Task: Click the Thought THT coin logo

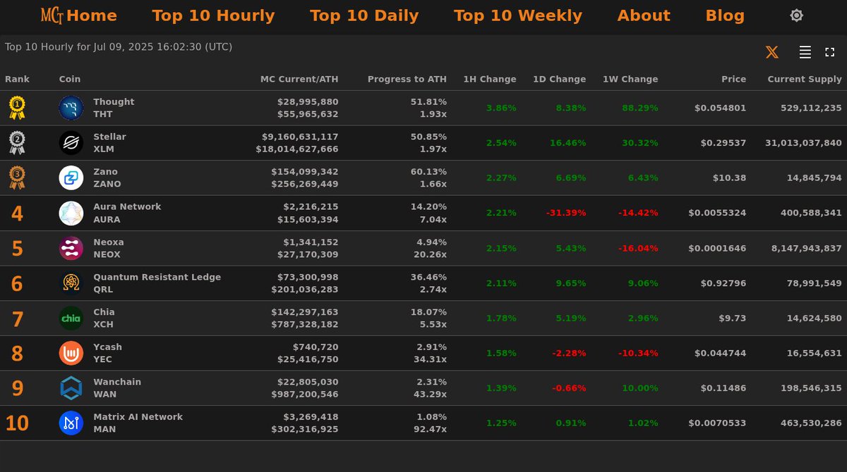Action: 71,107
